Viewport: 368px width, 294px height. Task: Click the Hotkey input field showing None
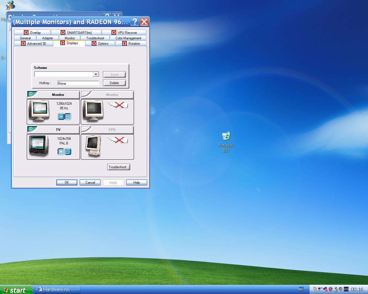(78, 83)
